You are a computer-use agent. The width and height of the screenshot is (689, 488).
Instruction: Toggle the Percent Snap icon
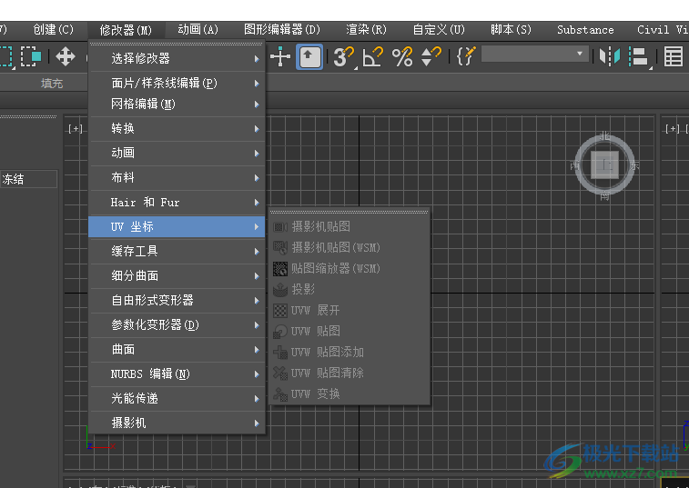coord(402,57)
